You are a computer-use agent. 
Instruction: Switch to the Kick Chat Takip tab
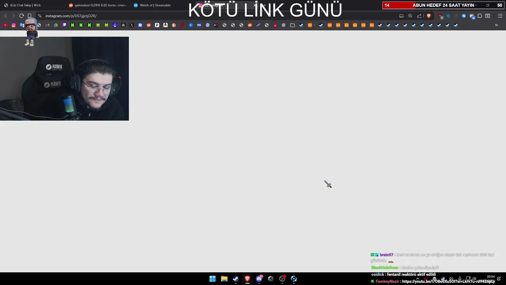tap(31, 5)
